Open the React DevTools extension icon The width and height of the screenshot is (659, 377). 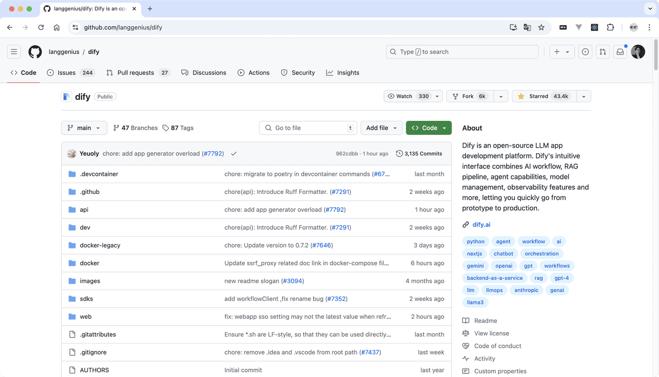coord(595,27)
